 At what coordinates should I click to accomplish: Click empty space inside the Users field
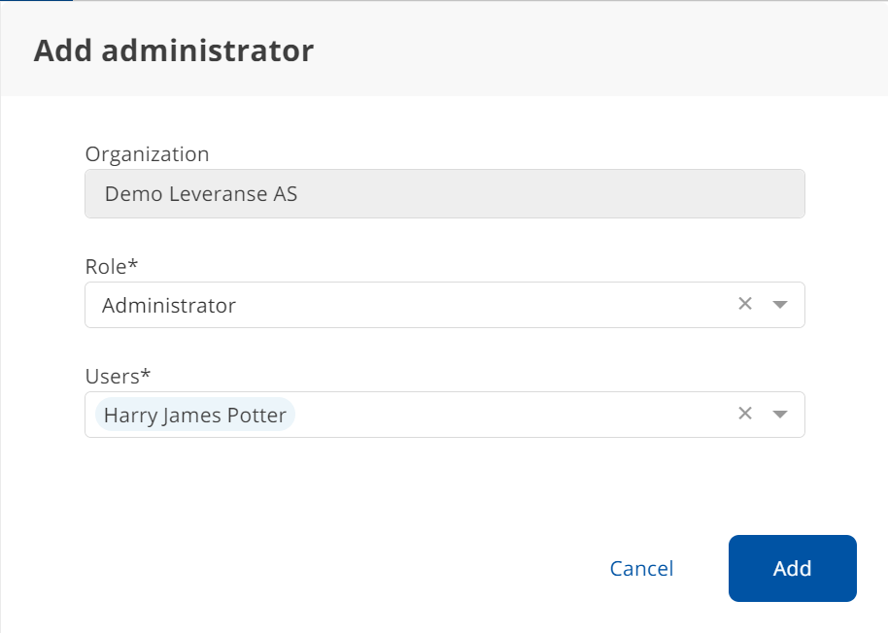[x=505, y=416]
